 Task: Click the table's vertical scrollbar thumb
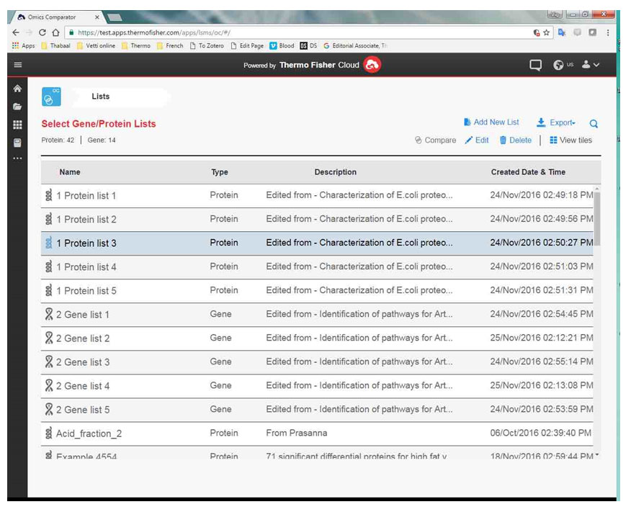pyautogui.click(x=597, y=218)
